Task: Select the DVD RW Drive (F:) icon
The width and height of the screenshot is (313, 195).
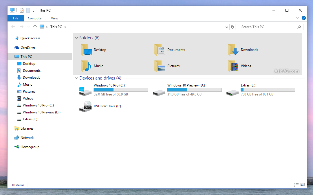Action: pyautogui.click(x=85, y=106)
